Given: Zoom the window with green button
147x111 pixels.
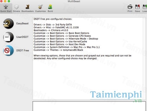Looking at the screenshot, I should click(x=9, y=1).
